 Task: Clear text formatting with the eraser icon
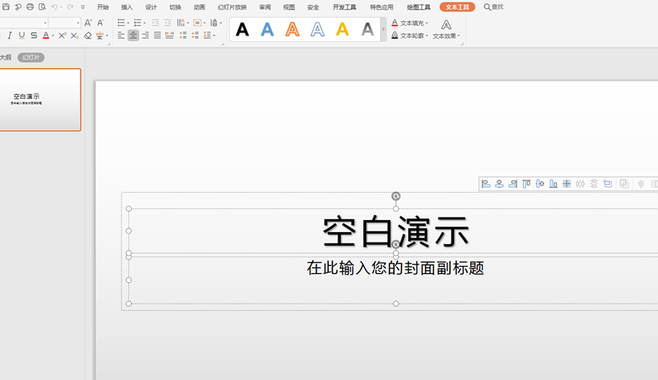click(x=88, y=35)
